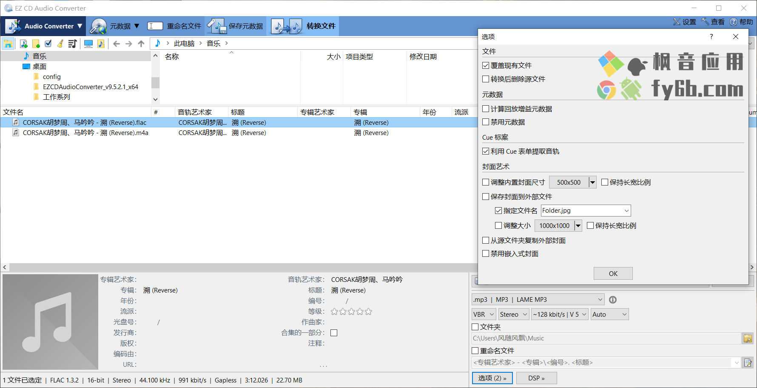Open the 元数据 metadata menu

pyautogui.click(x=114, y=26)
